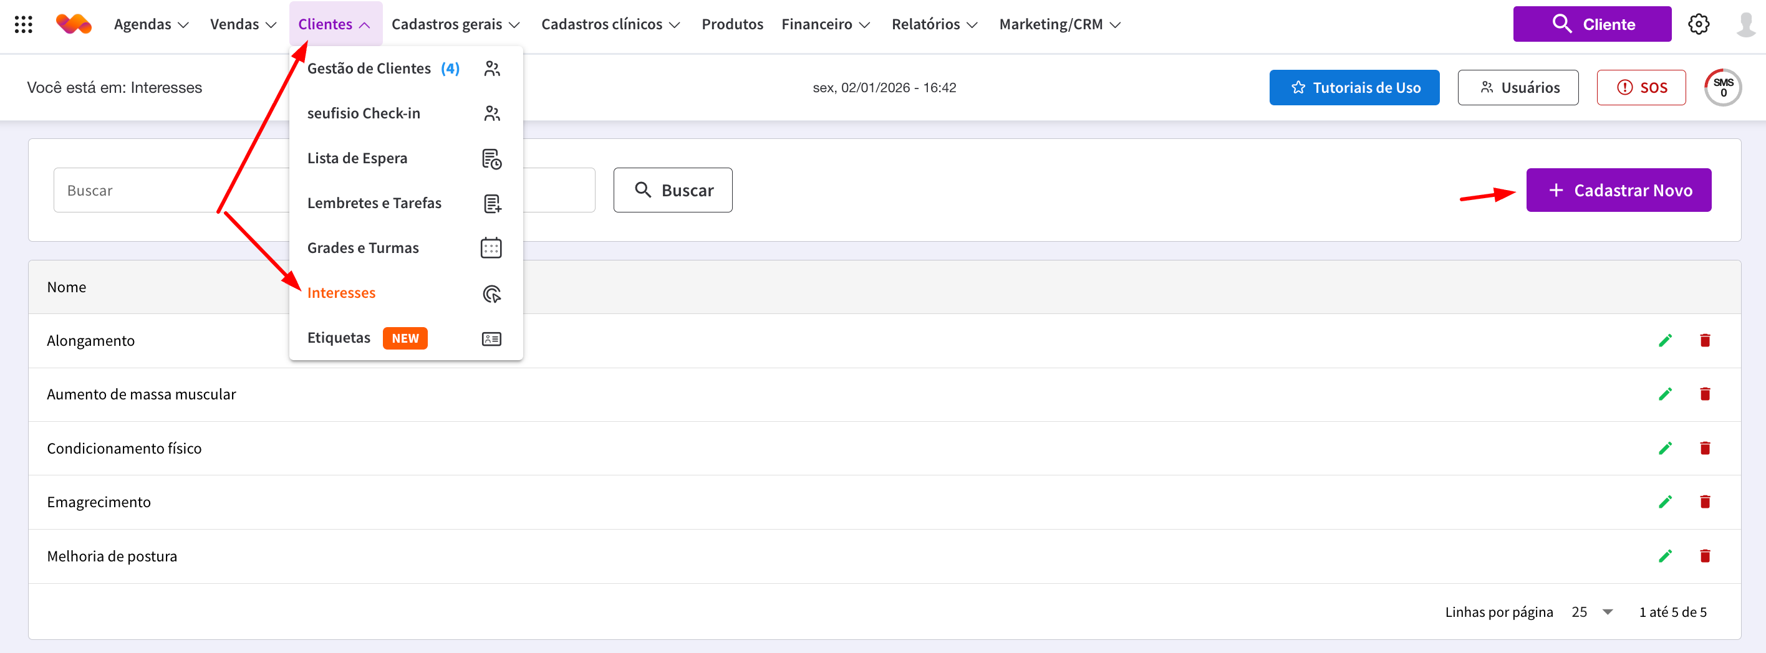Open the Financeiro dropdown menu
The image size is (1766, 653).
[x=826, y=25]
